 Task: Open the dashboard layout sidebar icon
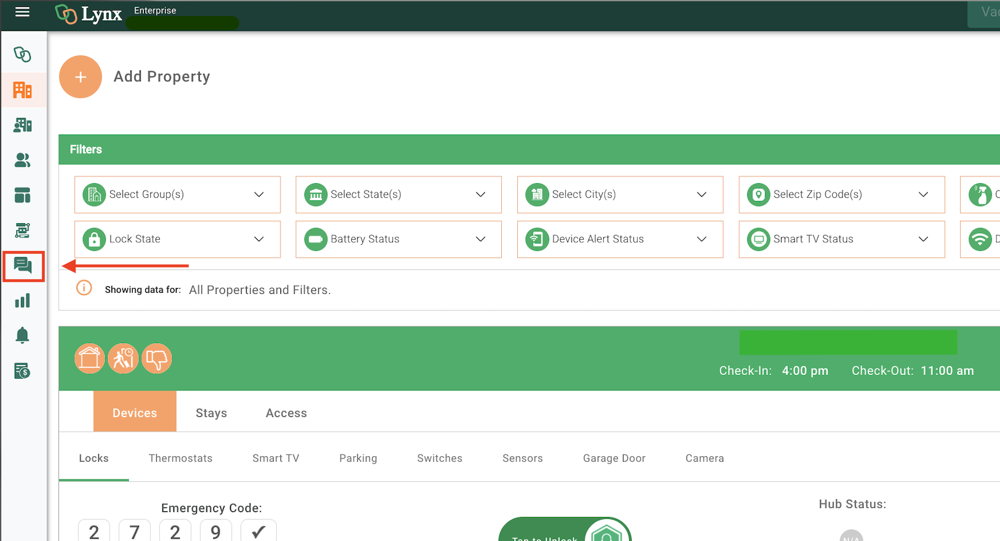23,195
